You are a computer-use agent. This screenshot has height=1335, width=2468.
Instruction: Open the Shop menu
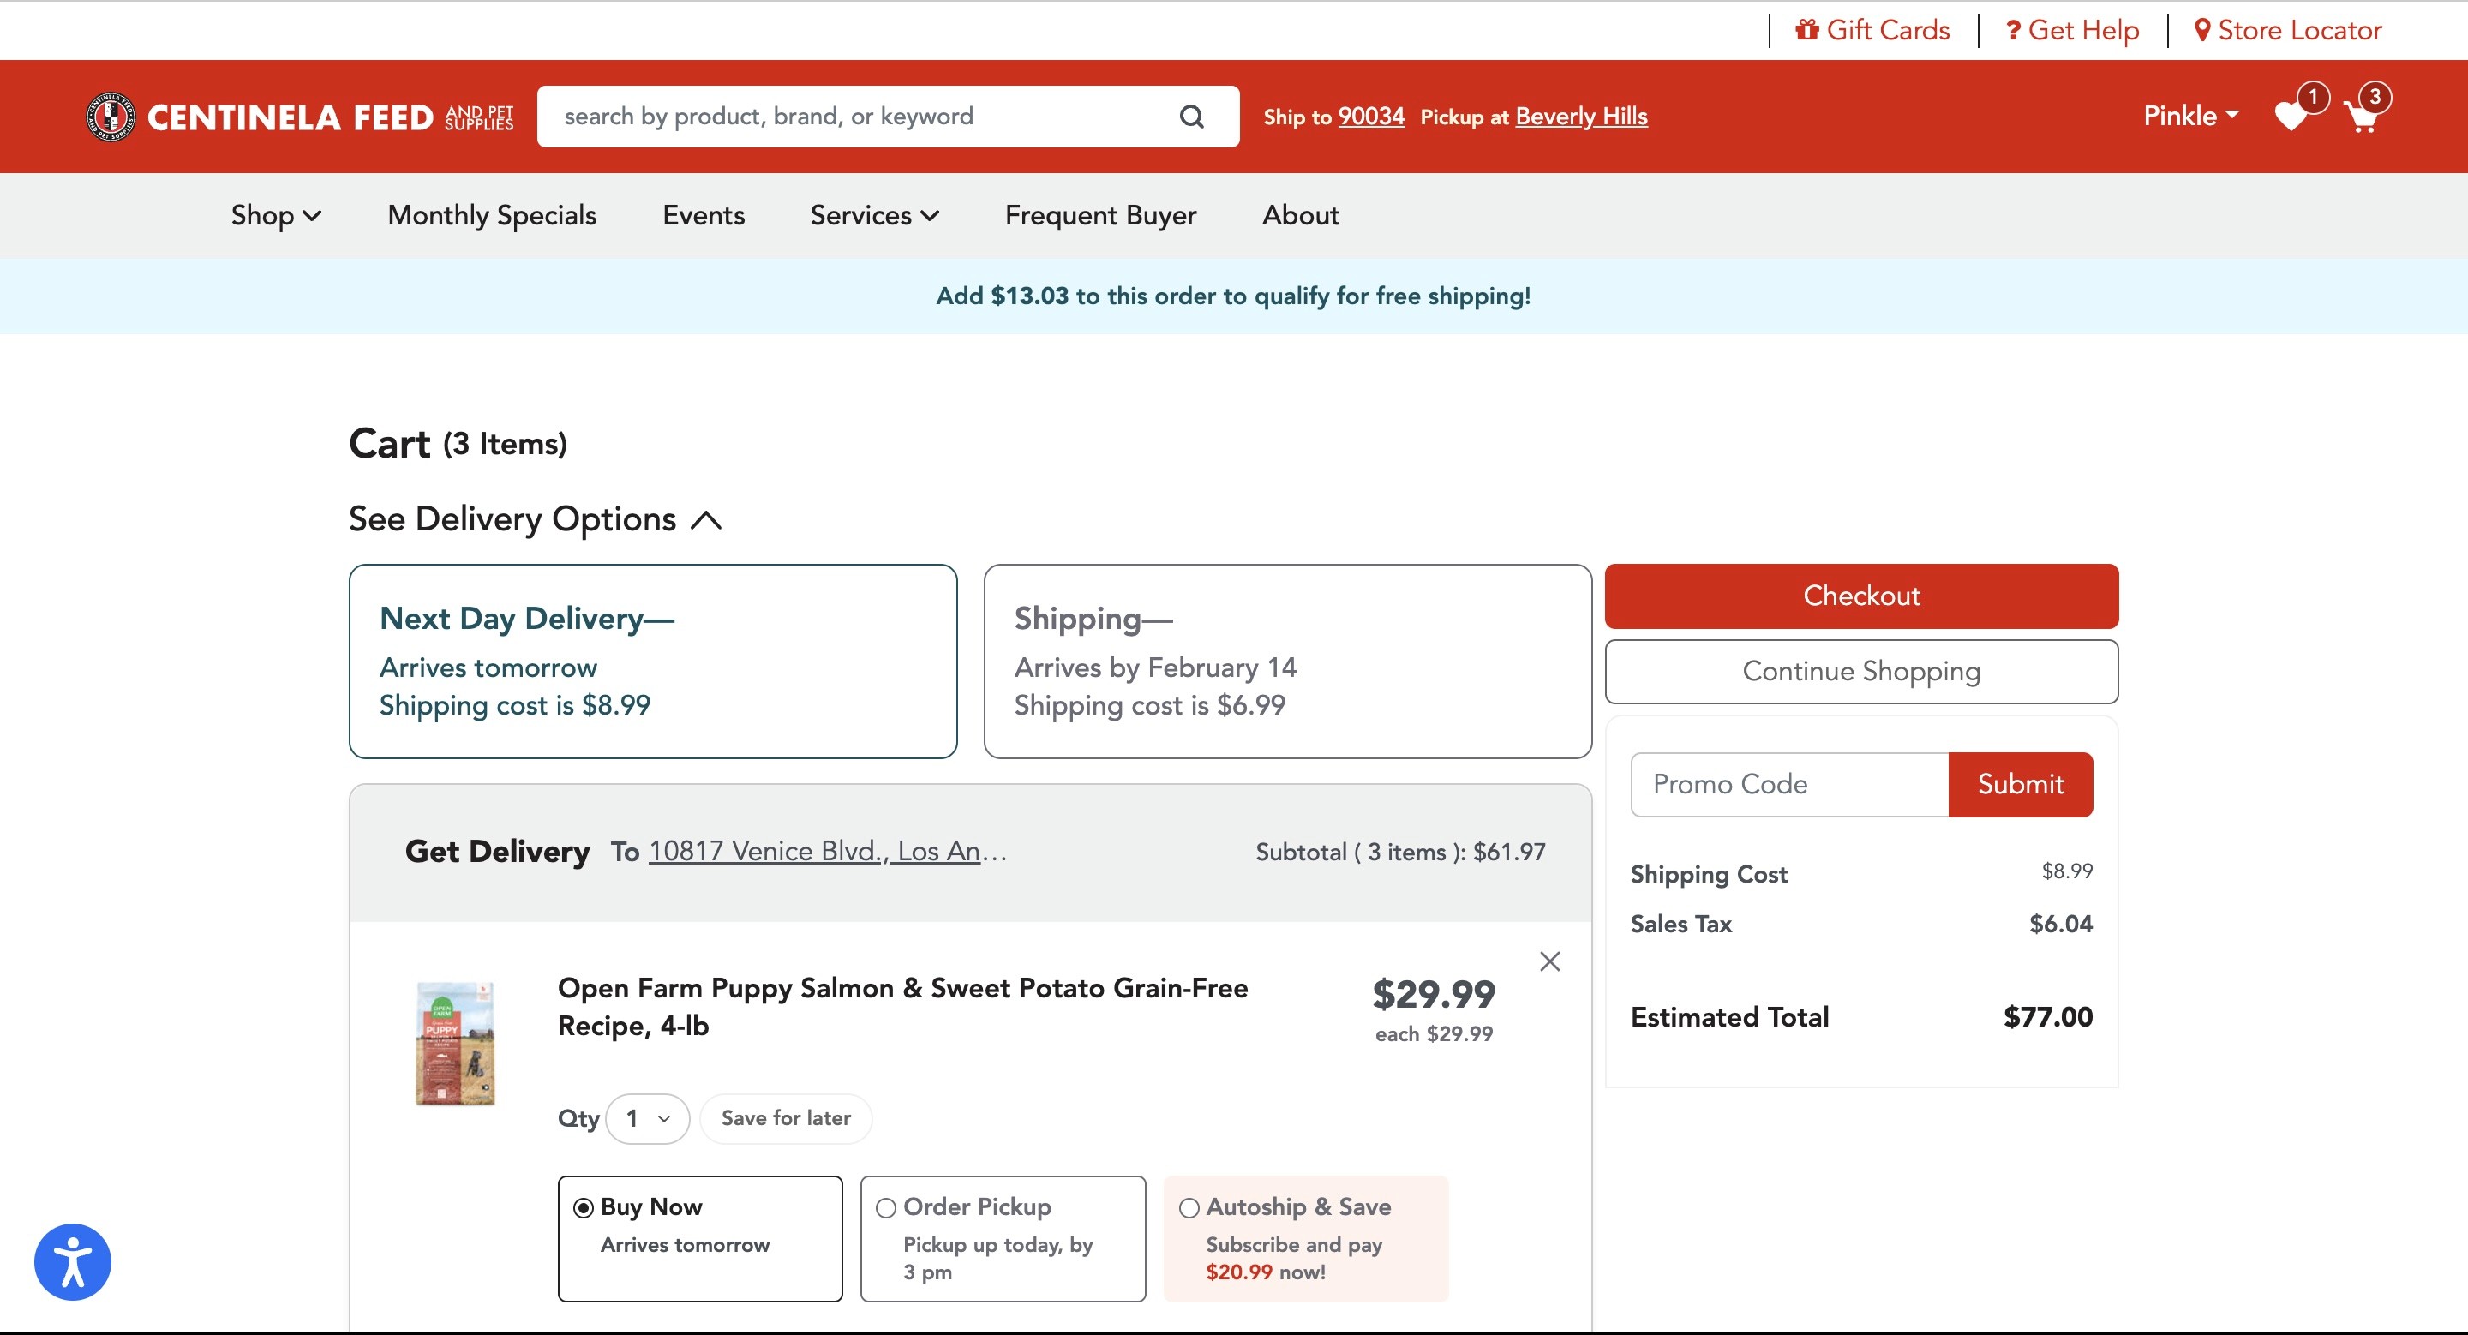click(275, 215)
